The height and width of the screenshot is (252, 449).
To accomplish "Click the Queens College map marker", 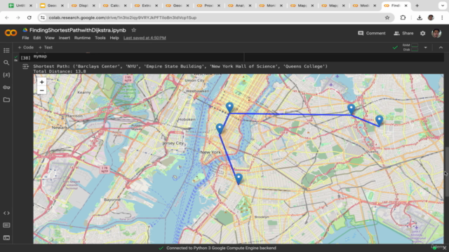I will pyautogui.click(x=379, y=120).
